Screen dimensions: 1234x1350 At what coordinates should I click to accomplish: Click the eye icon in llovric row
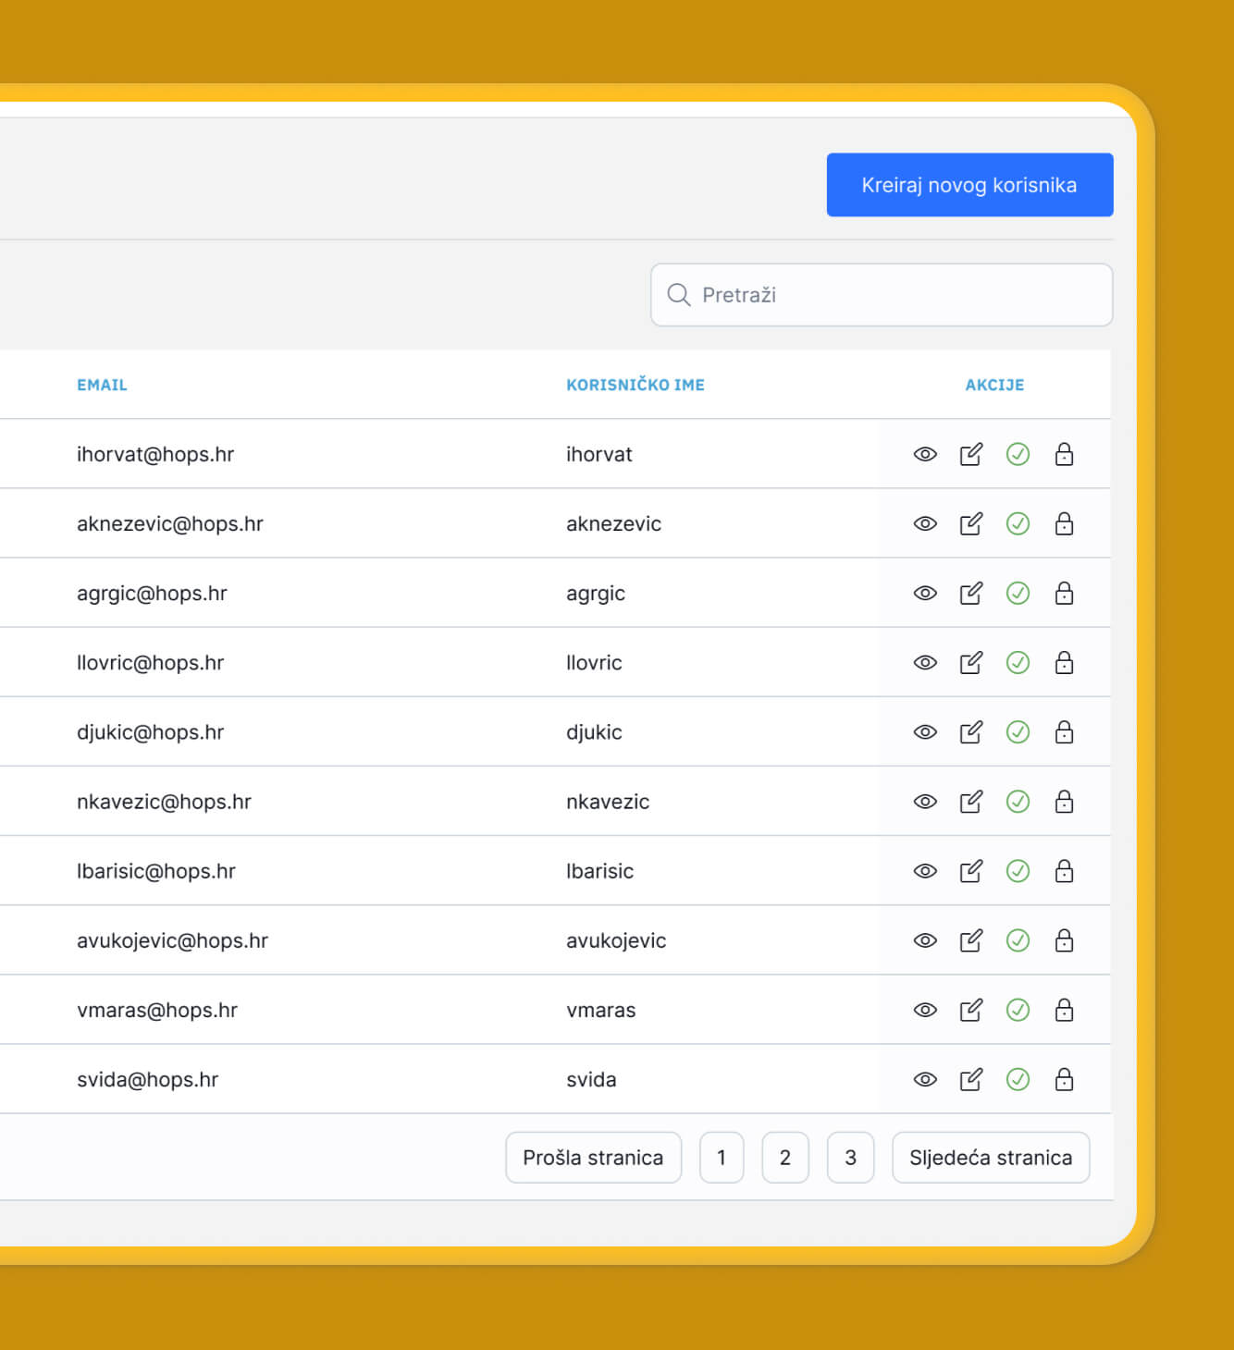(x=925, y=662)
